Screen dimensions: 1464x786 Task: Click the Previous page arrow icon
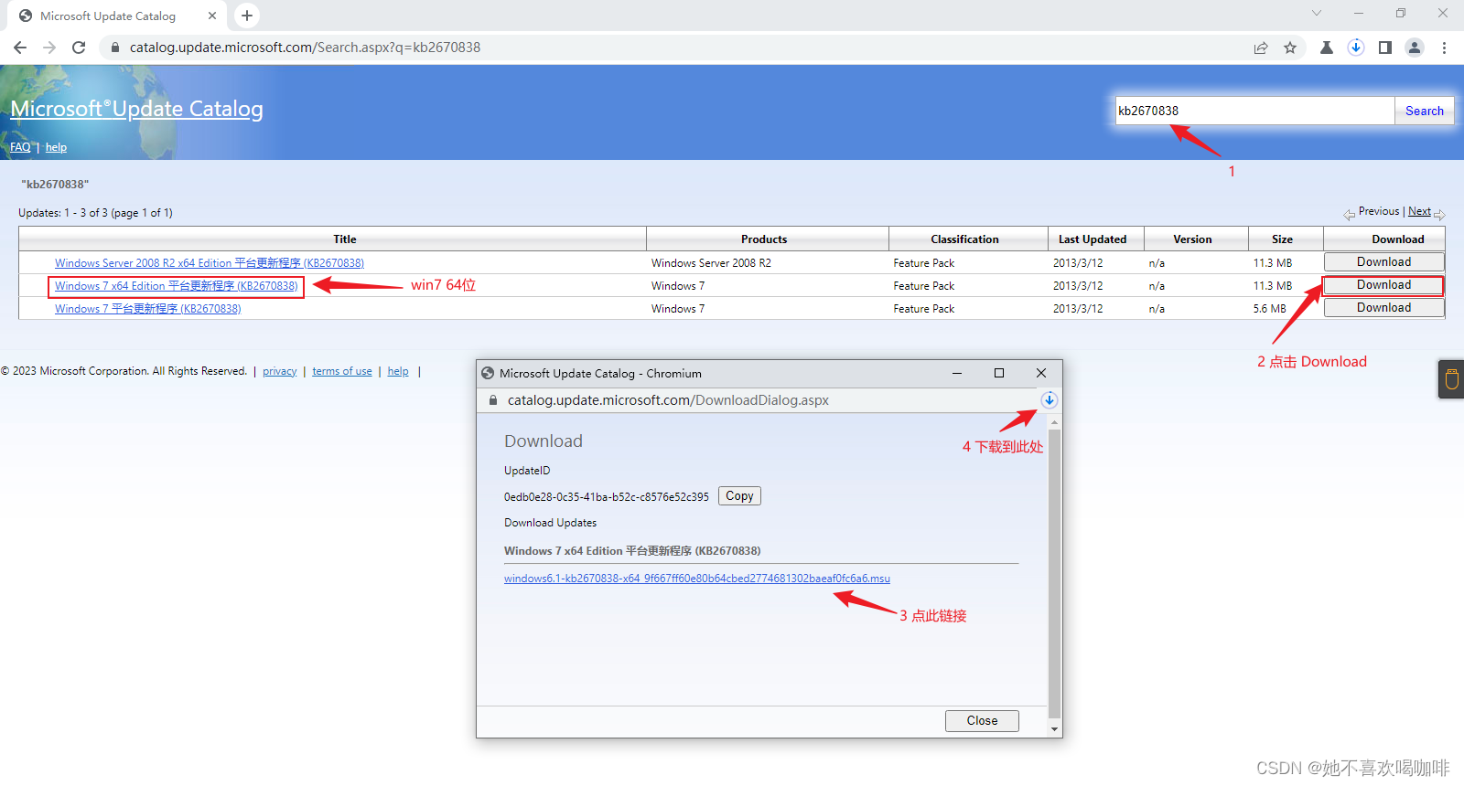(1350, 214)
